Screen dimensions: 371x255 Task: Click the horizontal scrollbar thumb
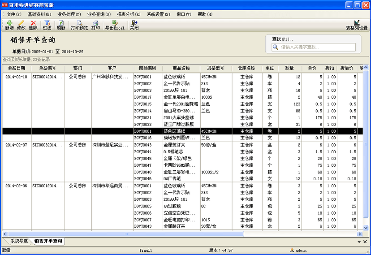(126, 234)
